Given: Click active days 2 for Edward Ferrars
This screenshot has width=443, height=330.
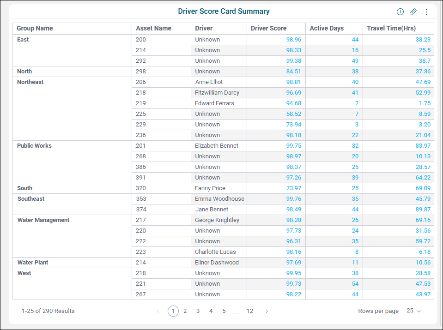Looking at the screenshot, I should pyautogui.click(x=357, y=103).
